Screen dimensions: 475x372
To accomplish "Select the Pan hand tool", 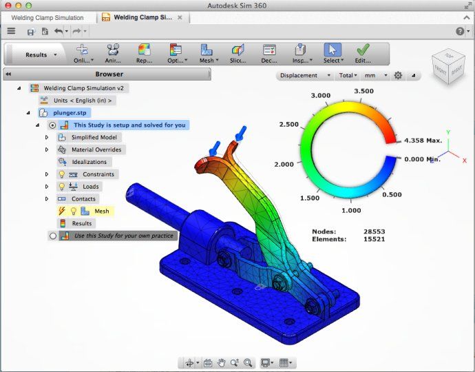I will tap(222, 362).
